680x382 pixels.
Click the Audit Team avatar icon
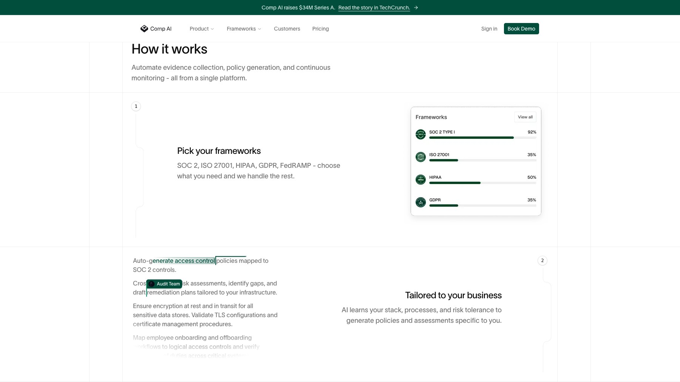pos(151,284)
